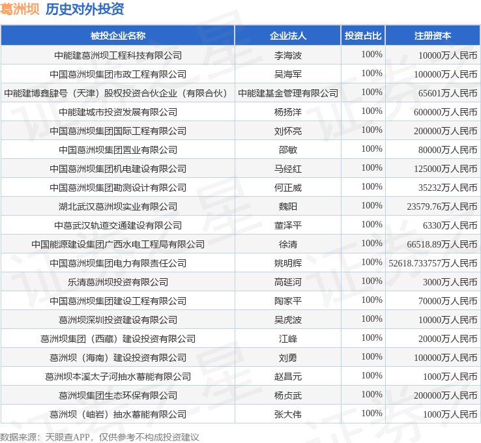Click legal person 刘勇
Viewport: 481px width, 443px height.
287,358
